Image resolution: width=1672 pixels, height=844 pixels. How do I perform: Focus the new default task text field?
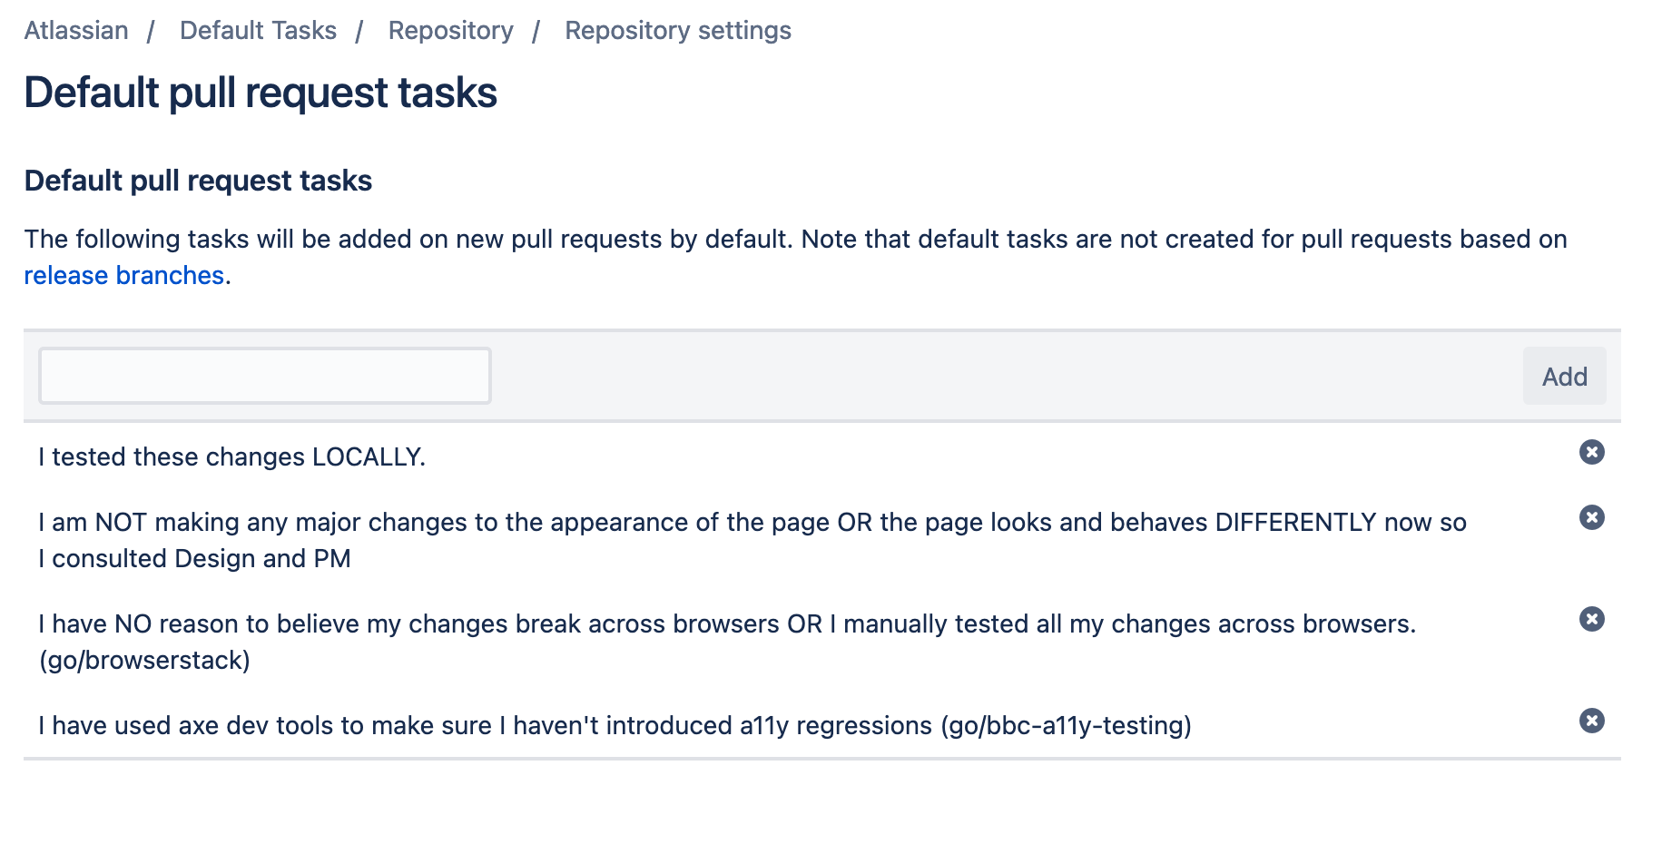tap(264, 376)
